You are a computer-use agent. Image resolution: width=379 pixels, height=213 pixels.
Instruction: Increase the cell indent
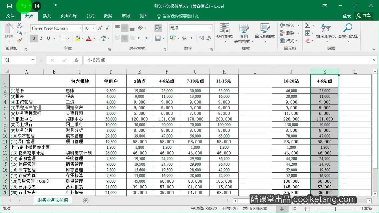click(x=148, y=38)
